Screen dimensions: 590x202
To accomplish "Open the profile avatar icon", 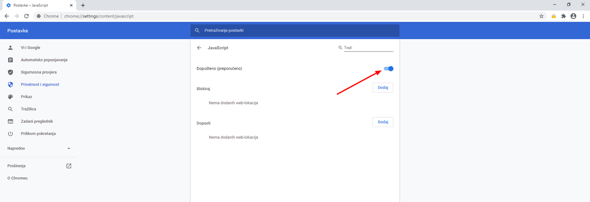I will 573,16.
